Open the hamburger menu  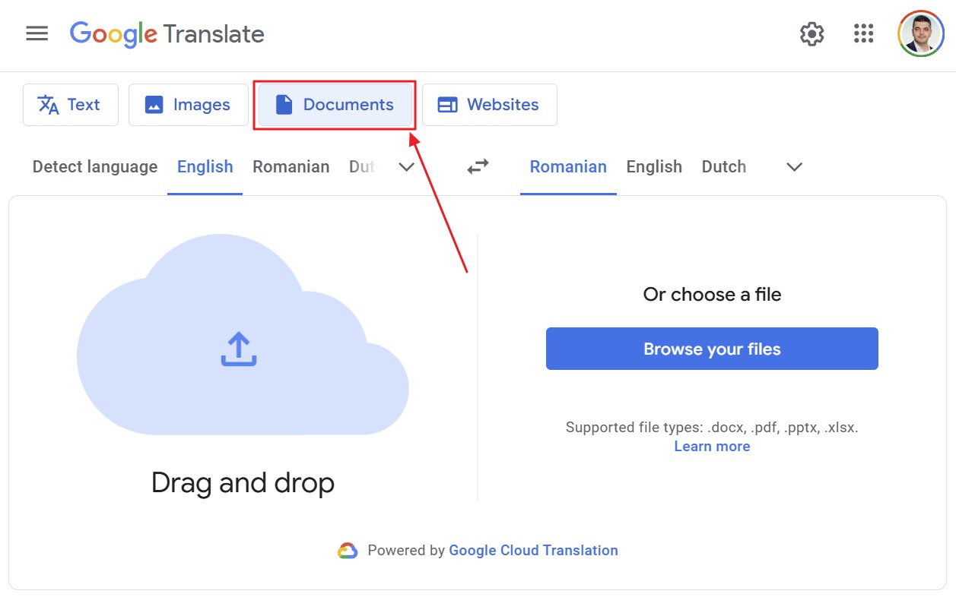[37, 33]
